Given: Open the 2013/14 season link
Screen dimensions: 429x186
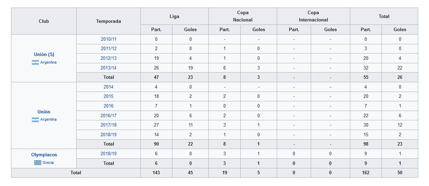Looking at the screenshot, I should [x=109, y=68].
